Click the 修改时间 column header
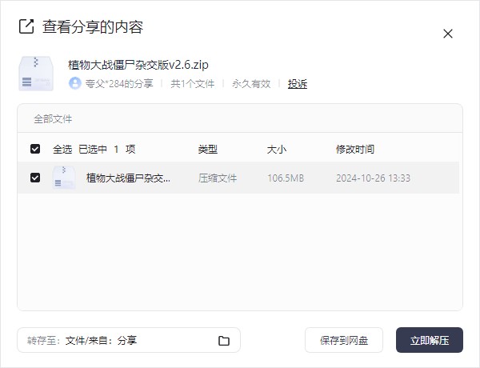This screenshot has height=368, width=480. click(355, 150)
